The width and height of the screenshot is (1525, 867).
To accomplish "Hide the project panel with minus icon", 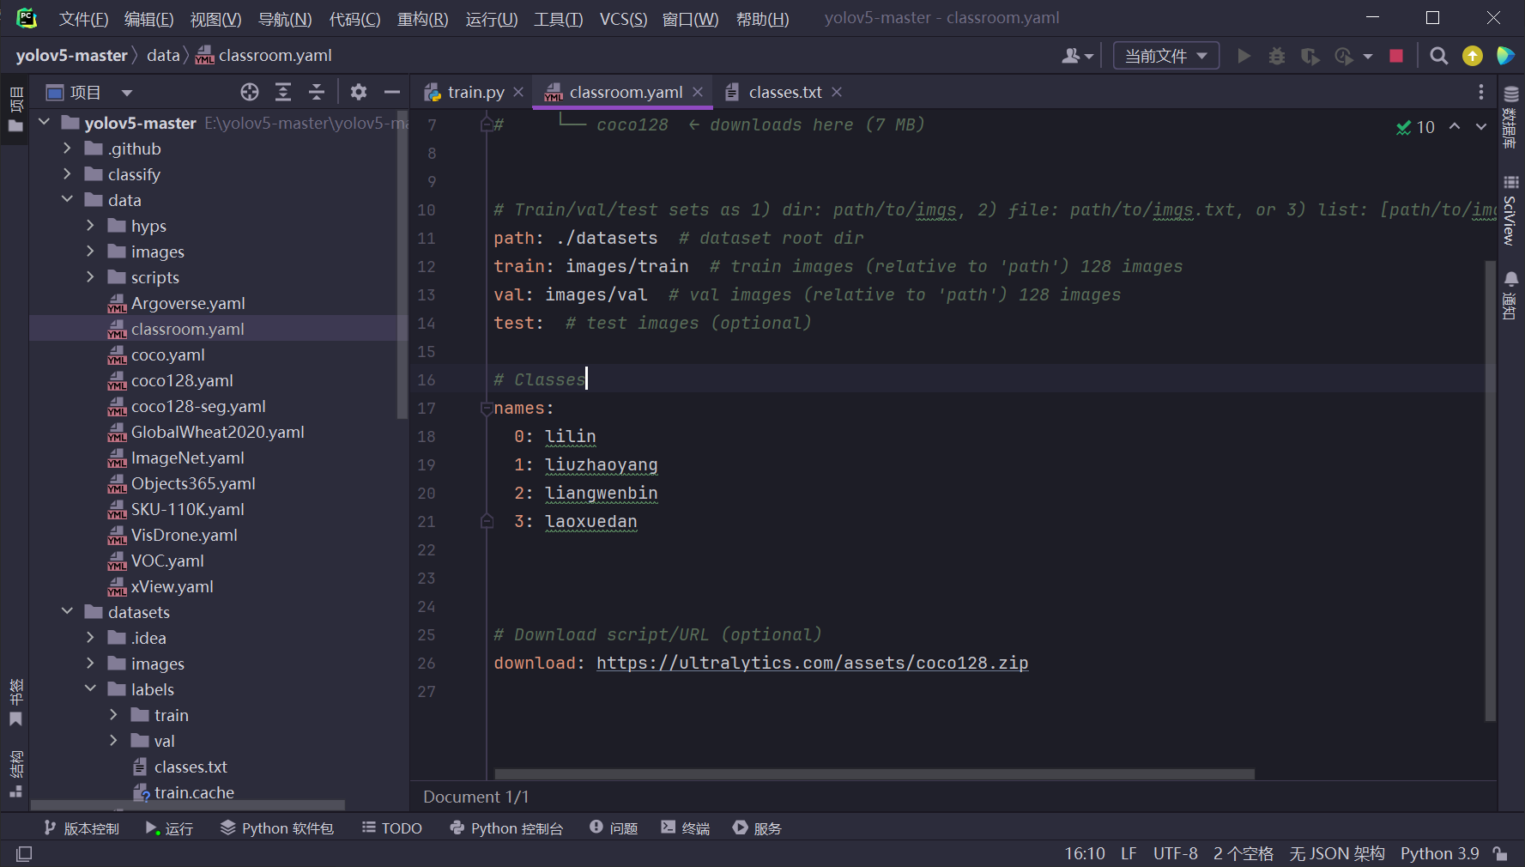I will tap(392, 92).
